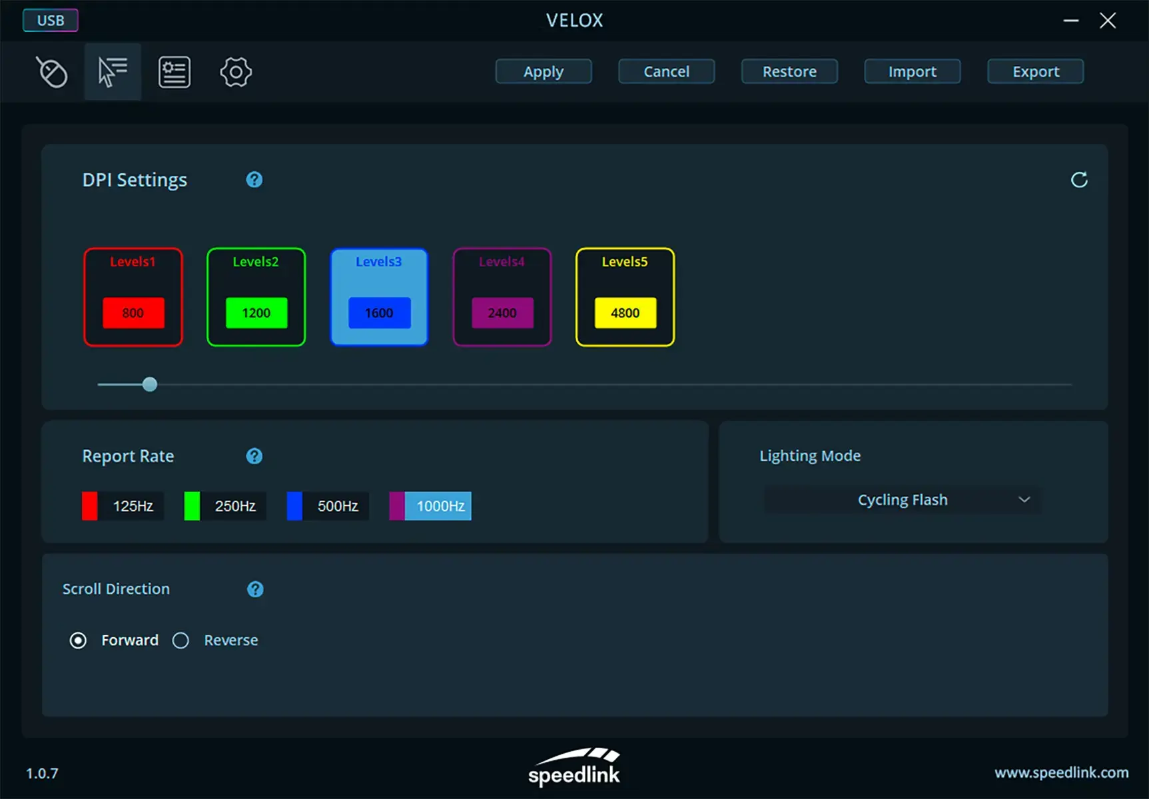Open the macro list editor tab
The image size is (1149, 799).
tap(175, 72)
